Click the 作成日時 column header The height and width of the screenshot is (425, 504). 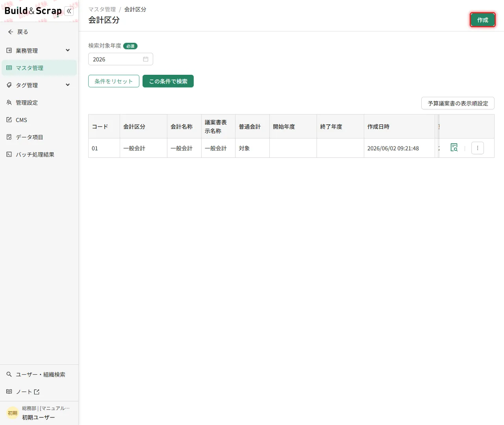click(x=400, y=126)
